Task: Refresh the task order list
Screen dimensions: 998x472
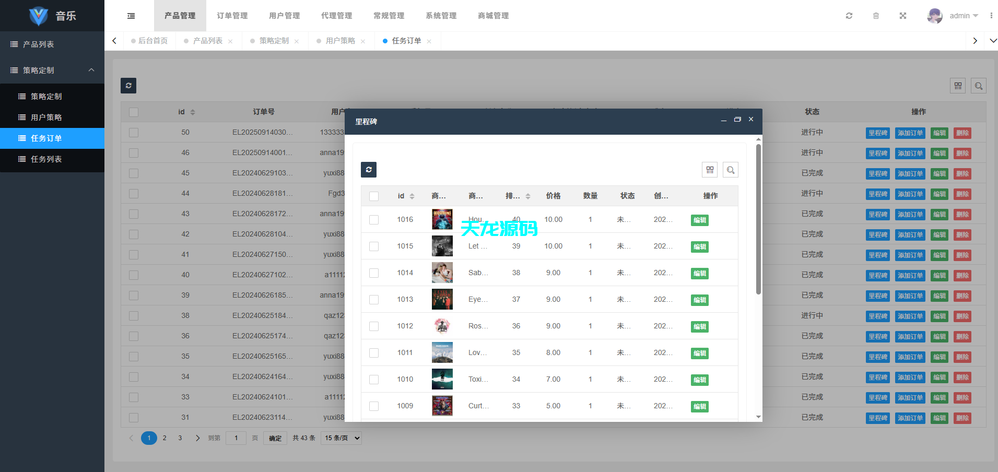Action: coord(128,86)
